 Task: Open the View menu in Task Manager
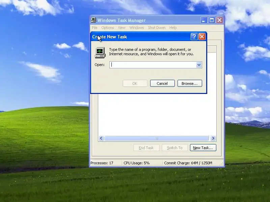point(122,28)
